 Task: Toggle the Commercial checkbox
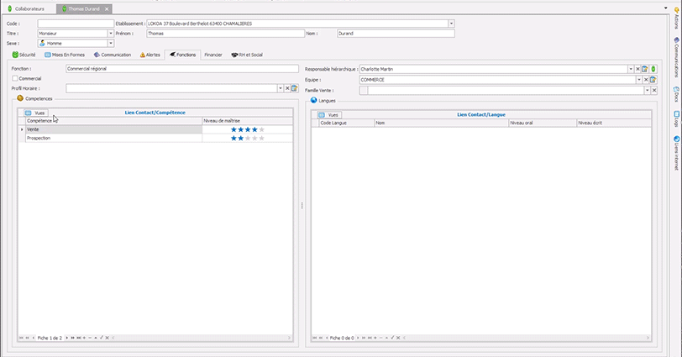tap(15, 79)
